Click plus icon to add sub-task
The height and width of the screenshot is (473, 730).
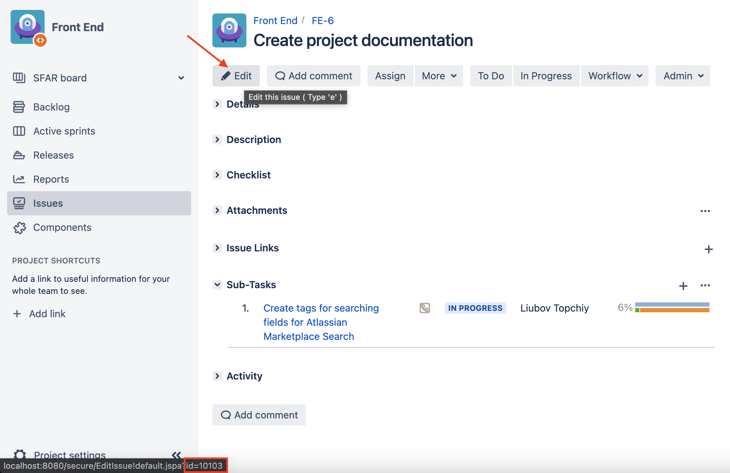683,286
